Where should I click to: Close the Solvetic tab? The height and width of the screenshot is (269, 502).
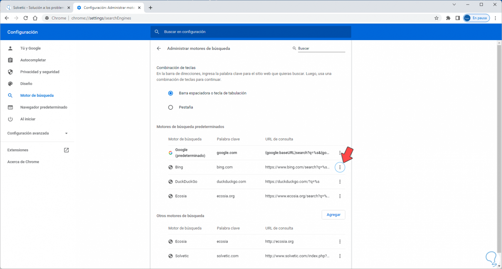point(68,8)
